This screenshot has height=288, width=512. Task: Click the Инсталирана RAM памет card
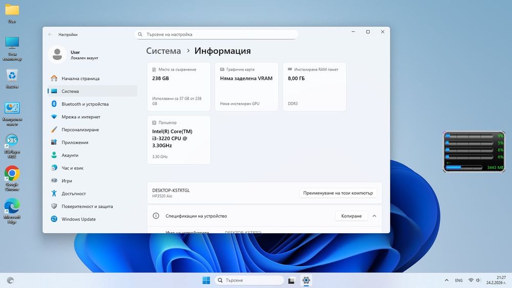(x=314, y=87)
